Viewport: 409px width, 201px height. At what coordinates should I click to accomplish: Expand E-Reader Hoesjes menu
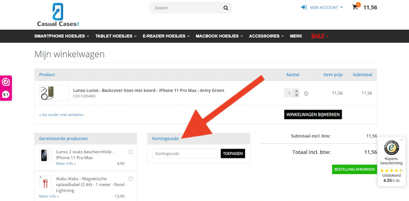pyautogui.click(x=166, y=36)
